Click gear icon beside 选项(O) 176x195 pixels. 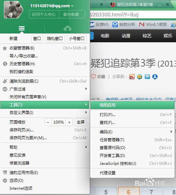tap(5, 181)
